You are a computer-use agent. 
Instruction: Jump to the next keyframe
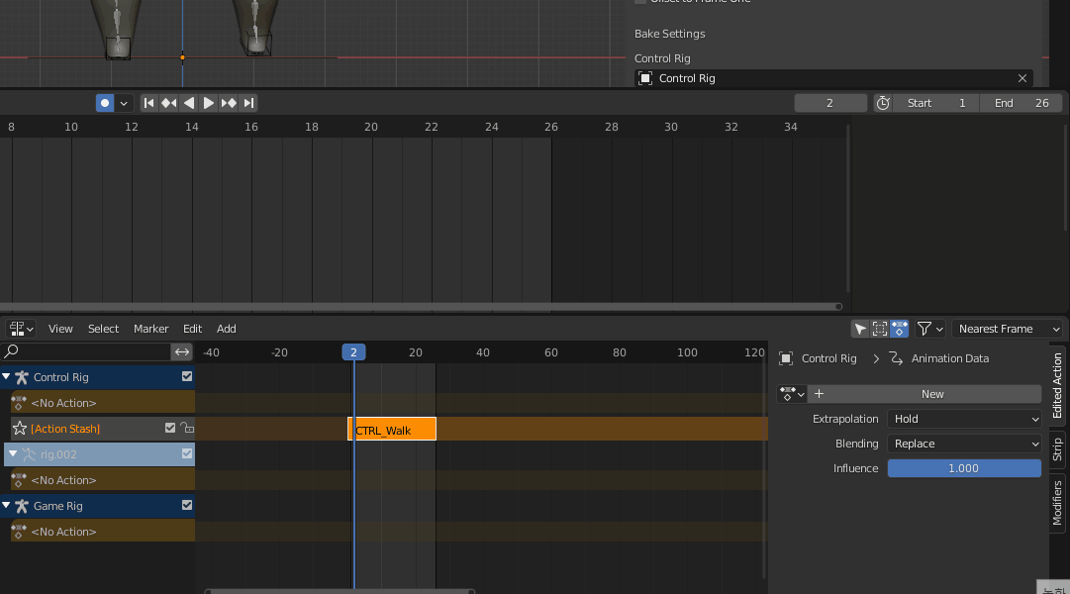[x=229, y=103]
